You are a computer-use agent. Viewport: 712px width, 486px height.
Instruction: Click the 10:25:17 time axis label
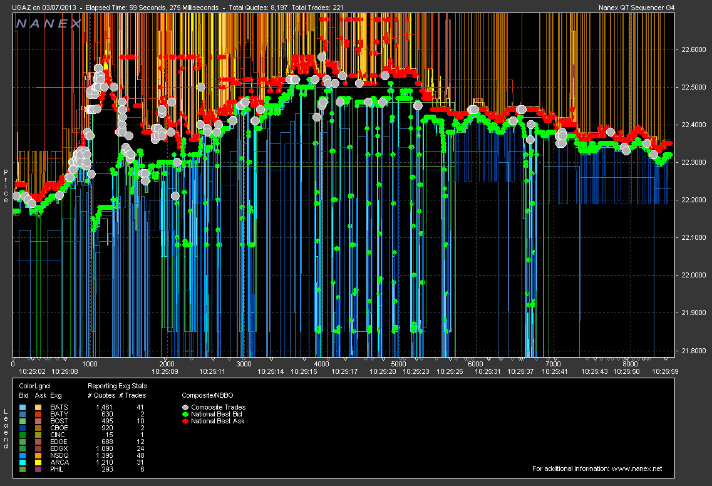click(x=344, y=371)
